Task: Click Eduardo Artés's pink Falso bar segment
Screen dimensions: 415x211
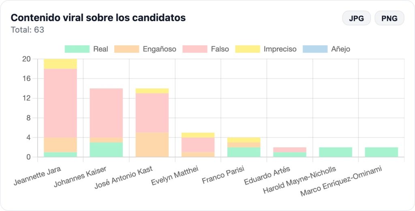Action: click(289, 149)
